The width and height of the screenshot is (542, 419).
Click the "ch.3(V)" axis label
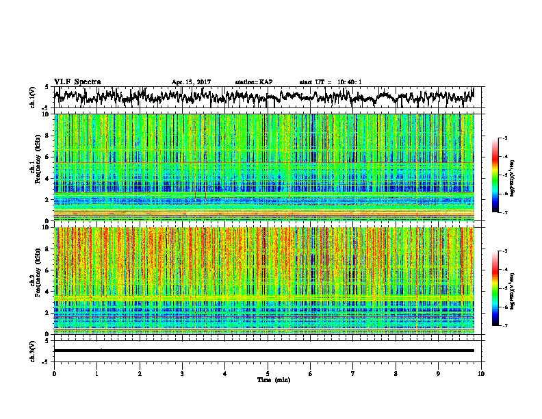pyautogui.click(x=32, y=351)
